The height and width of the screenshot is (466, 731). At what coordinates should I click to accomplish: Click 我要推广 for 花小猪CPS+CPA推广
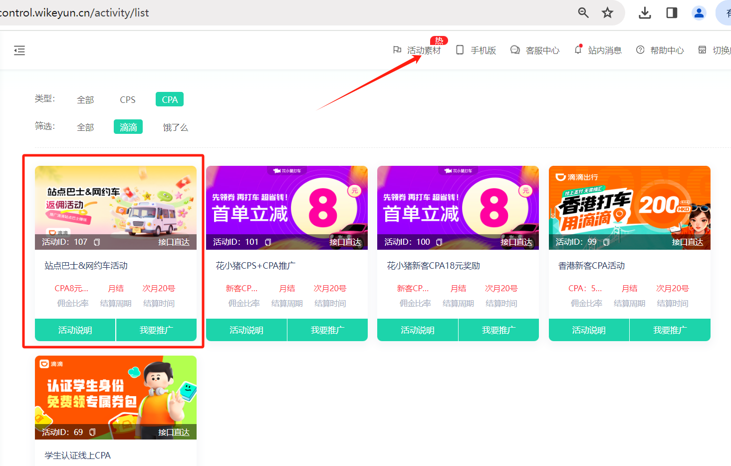coord(328,330)
